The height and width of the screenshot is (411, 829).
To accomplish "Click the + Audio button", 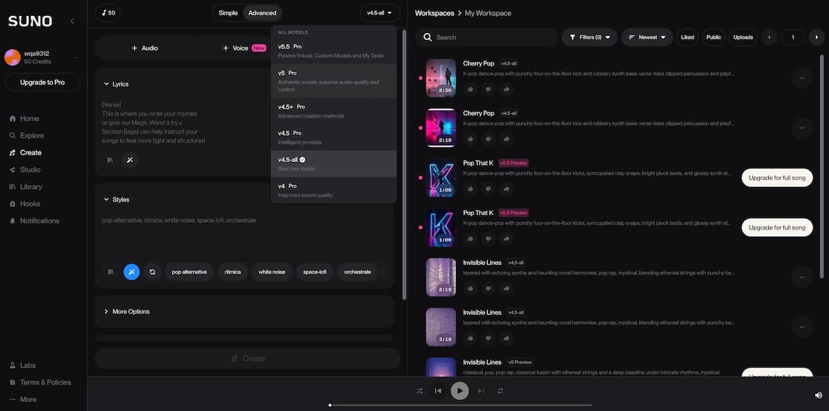I will pyautogui.click(x=144, y=48).
